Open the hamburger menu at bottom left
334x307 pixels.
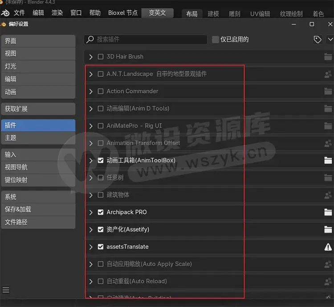pos(6,290)
